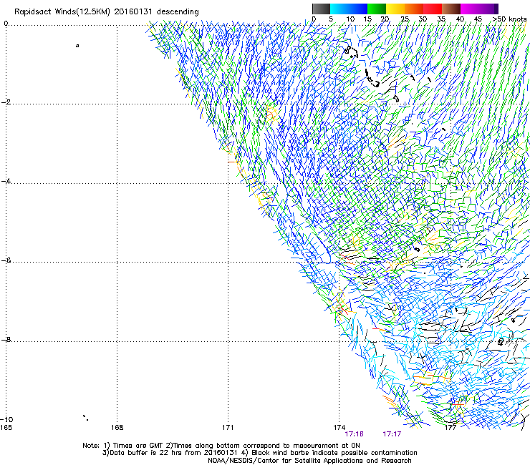
Task: Click the longitude axis label '177'
Action: 450,428
